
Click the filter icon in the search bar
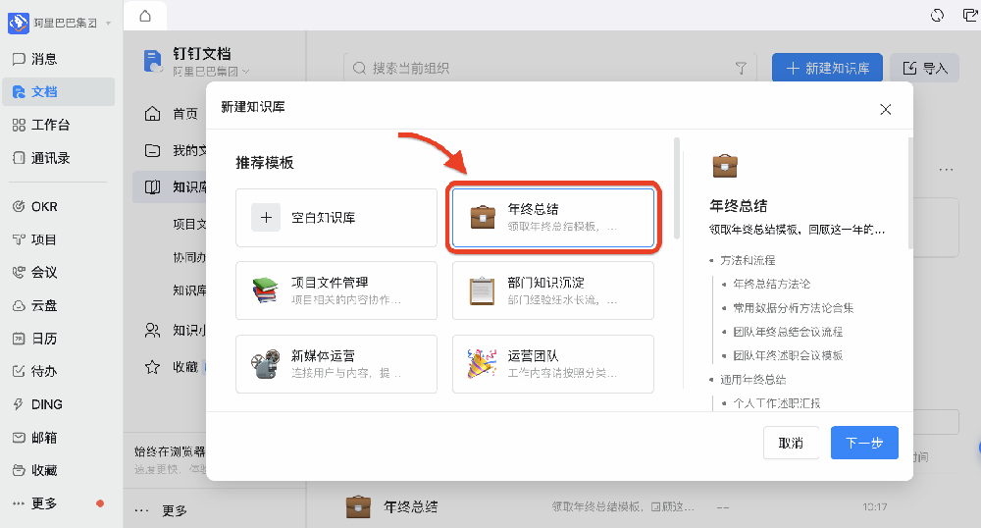pyautogui.click(x=741, y=68)
